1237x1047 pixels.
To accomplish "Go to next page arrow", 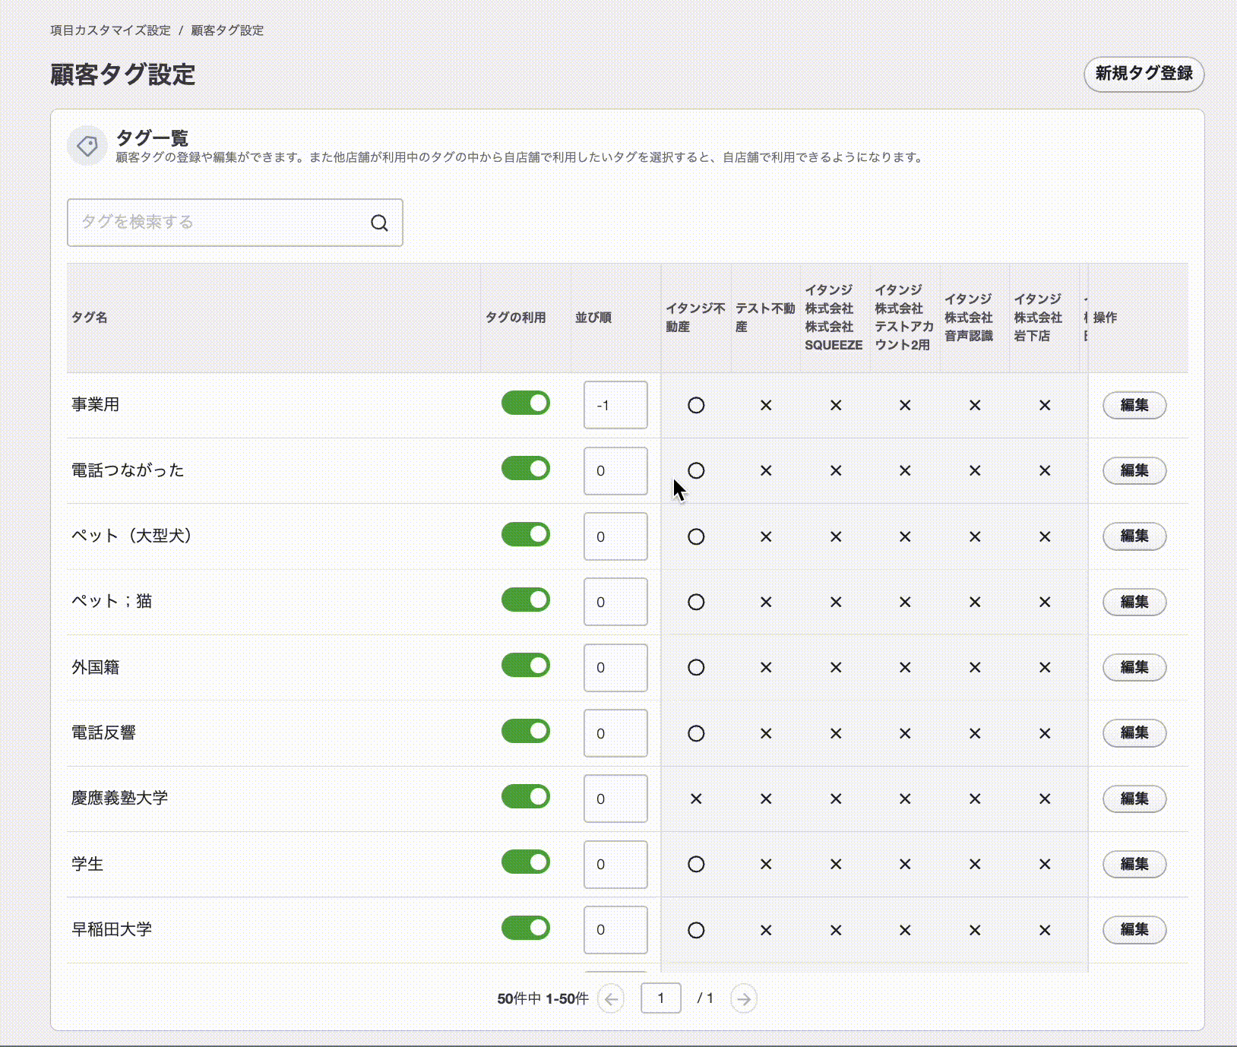I will point(744,998).
